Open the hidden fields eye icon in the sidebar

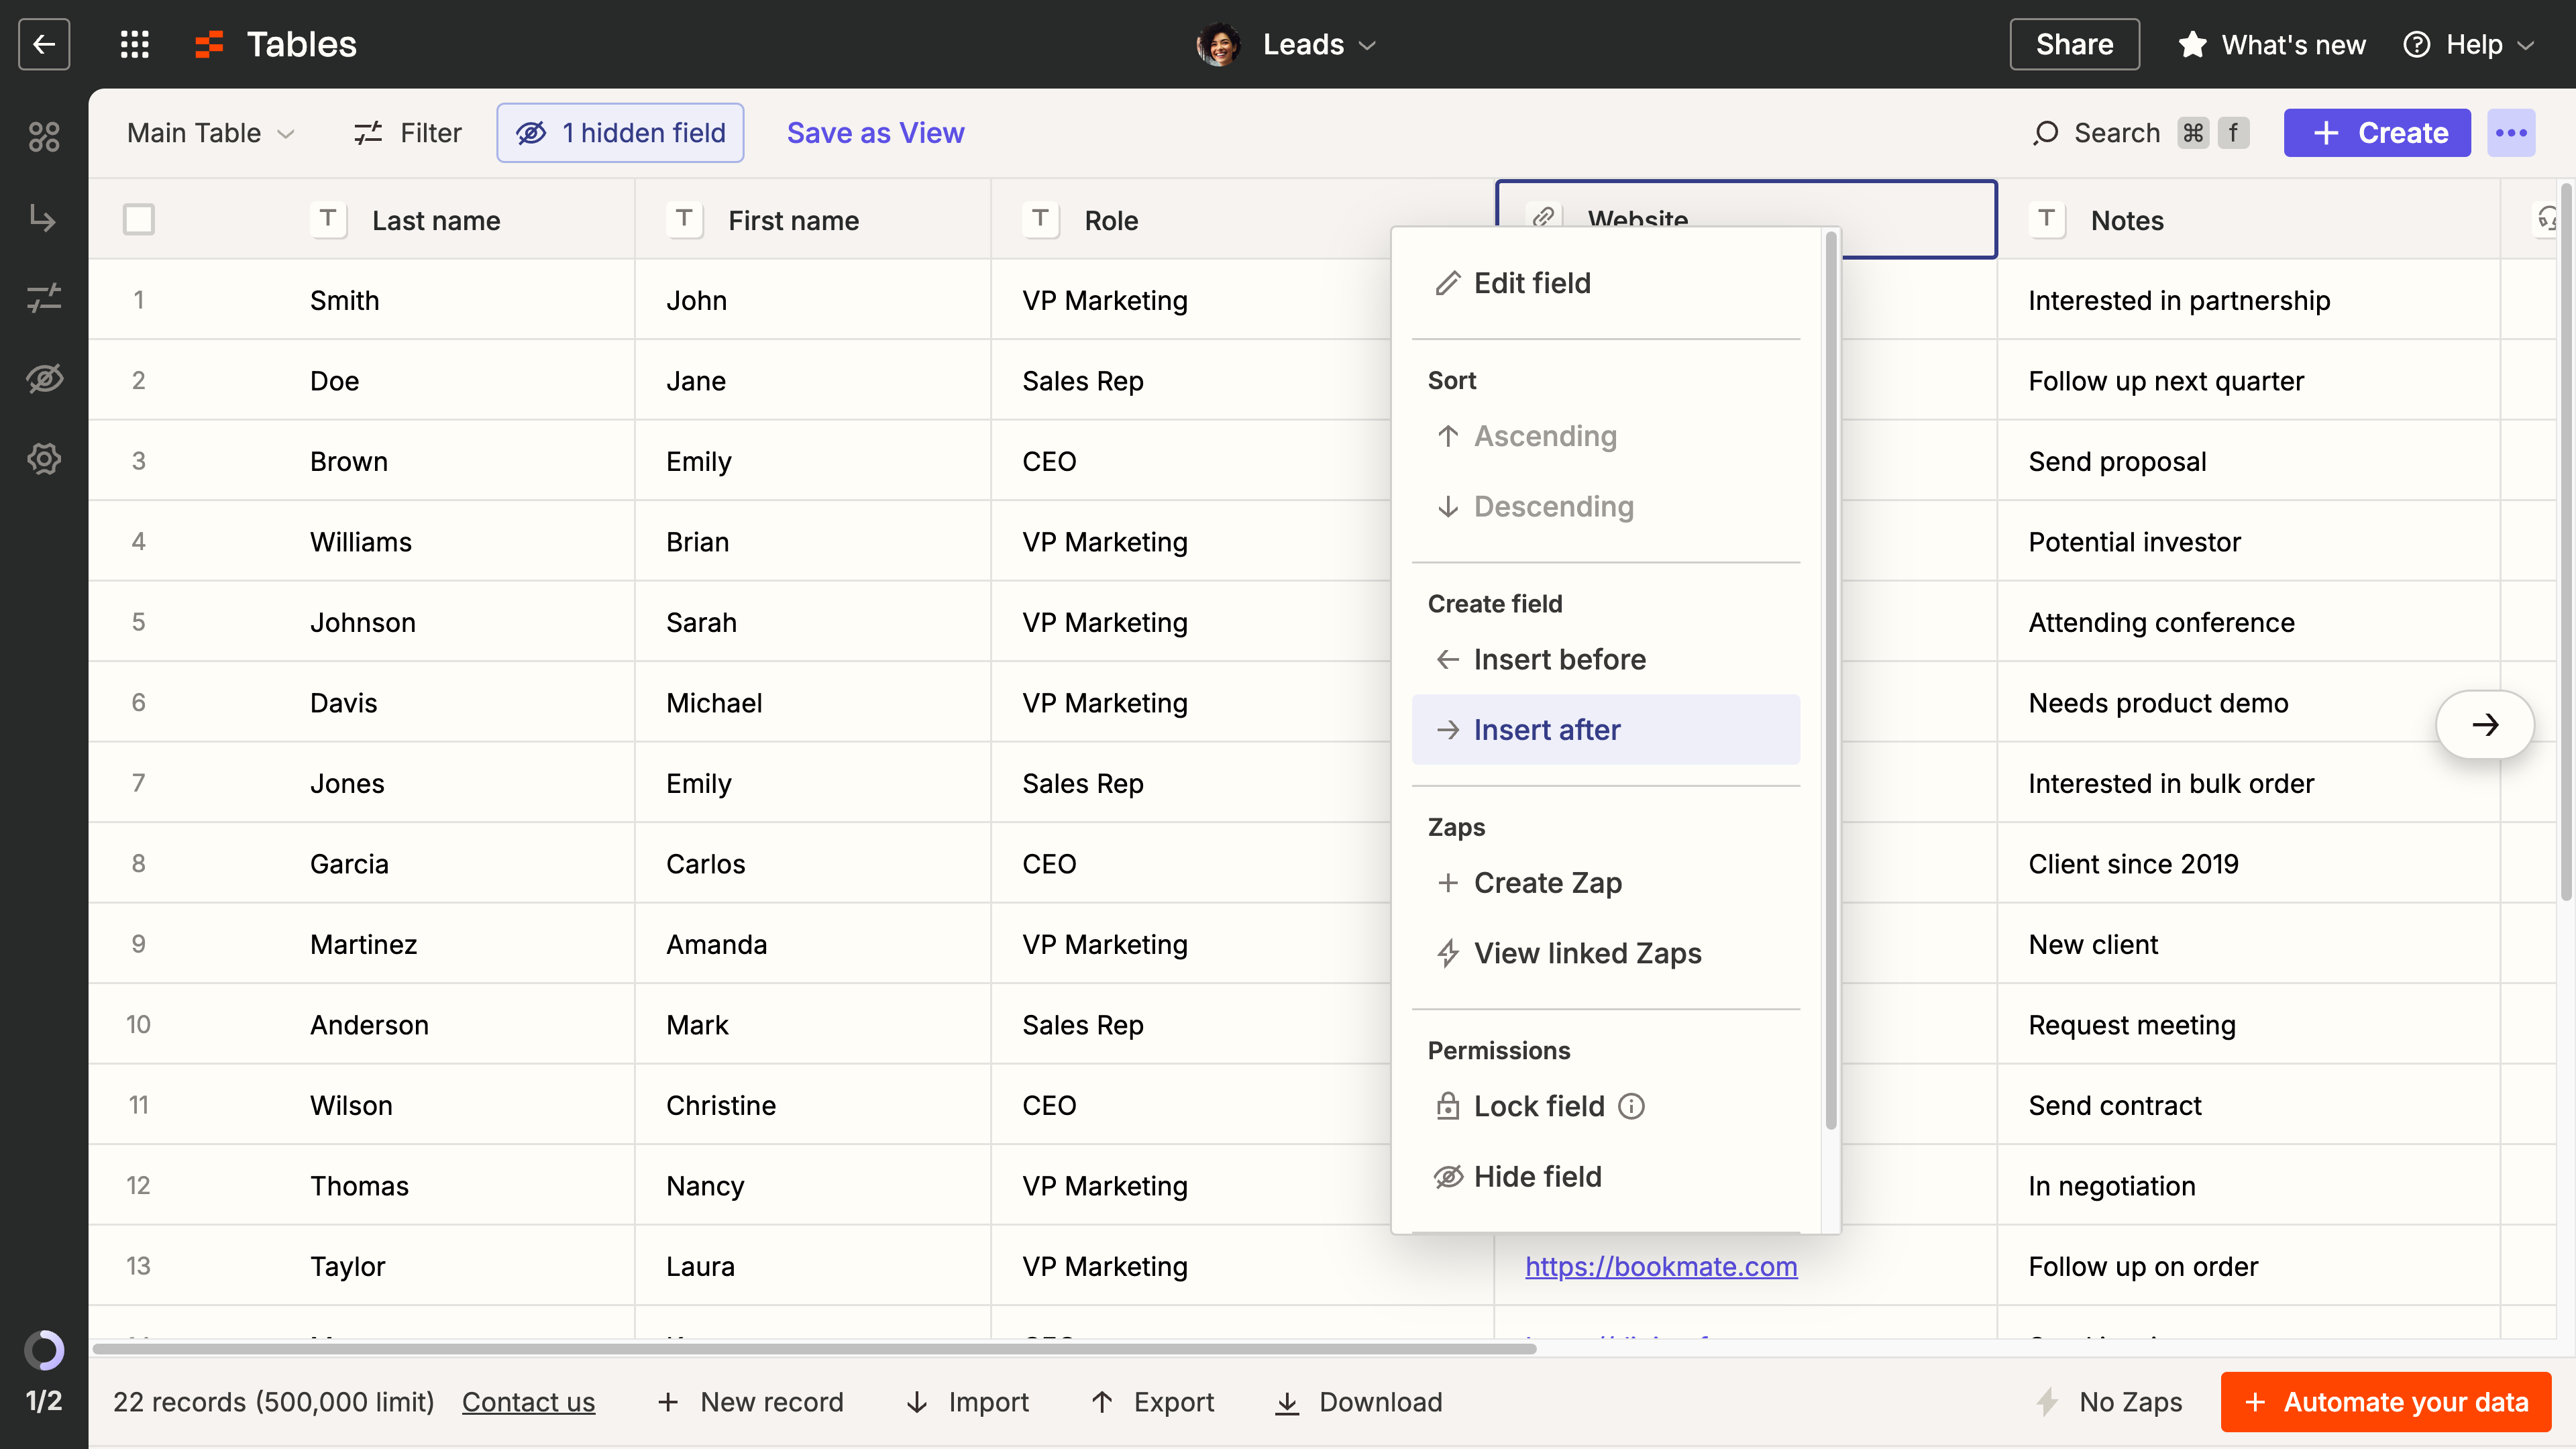tap(44, 378)
